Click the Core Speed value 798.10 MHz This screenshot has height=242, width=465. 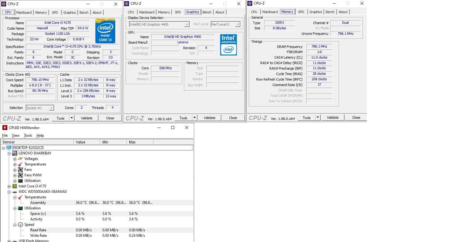pyautogui.click(x=40, y=80)
